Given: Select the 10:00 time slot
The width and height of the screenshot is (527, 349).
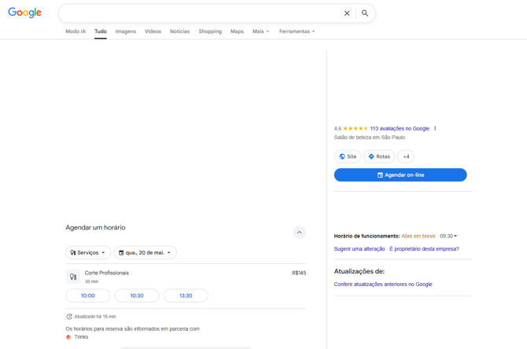Looking at the screenshot, I should tap(88, 296).
